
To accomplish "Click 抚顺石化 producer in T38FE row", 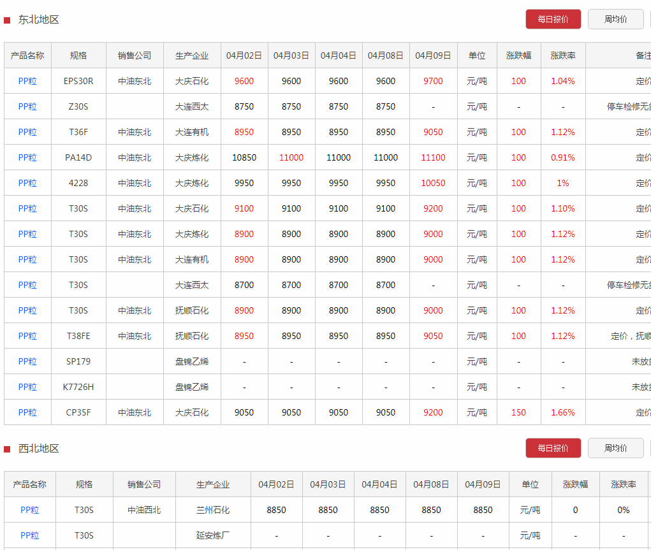I will (192, 336).
